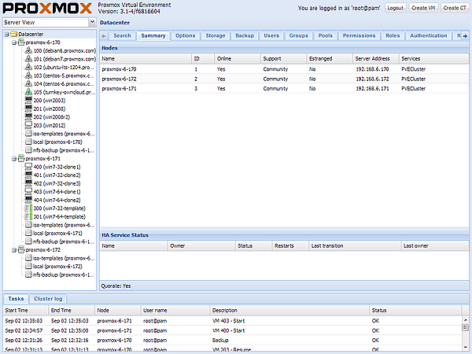Click the storage icon for local (proxmox-6-172)
The width and height of the screenshot is (472, 354).
(28, 267)
